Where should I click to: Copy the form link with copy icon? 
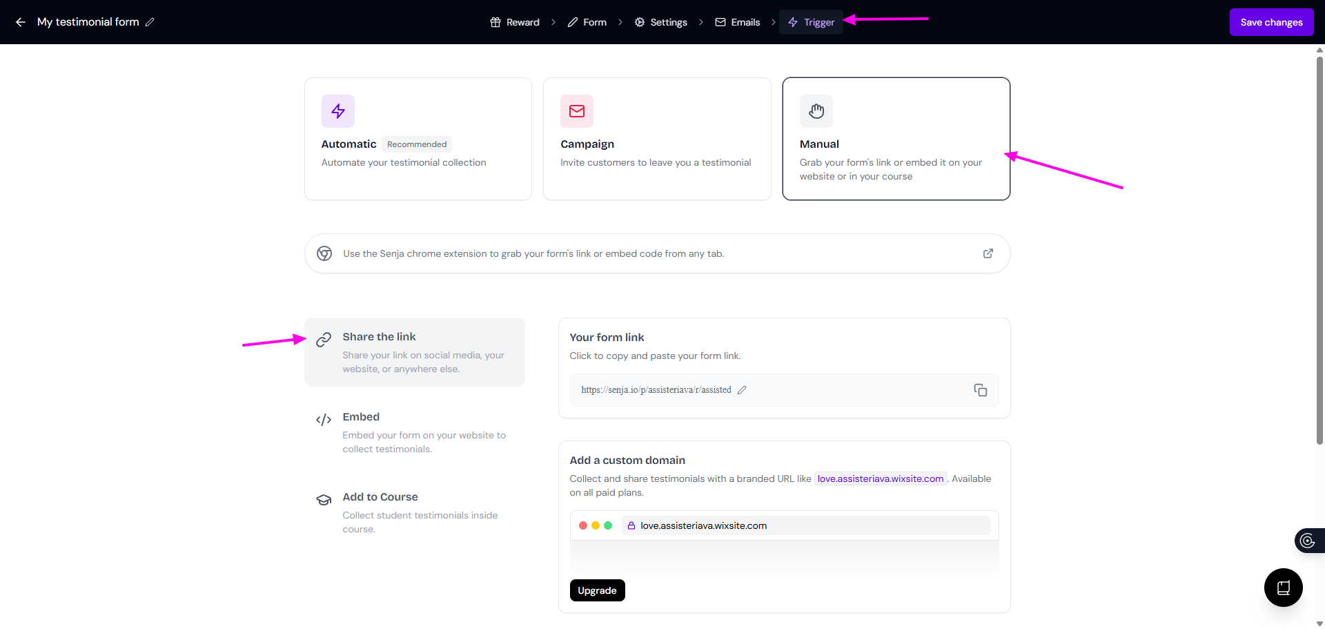[980, 390]
